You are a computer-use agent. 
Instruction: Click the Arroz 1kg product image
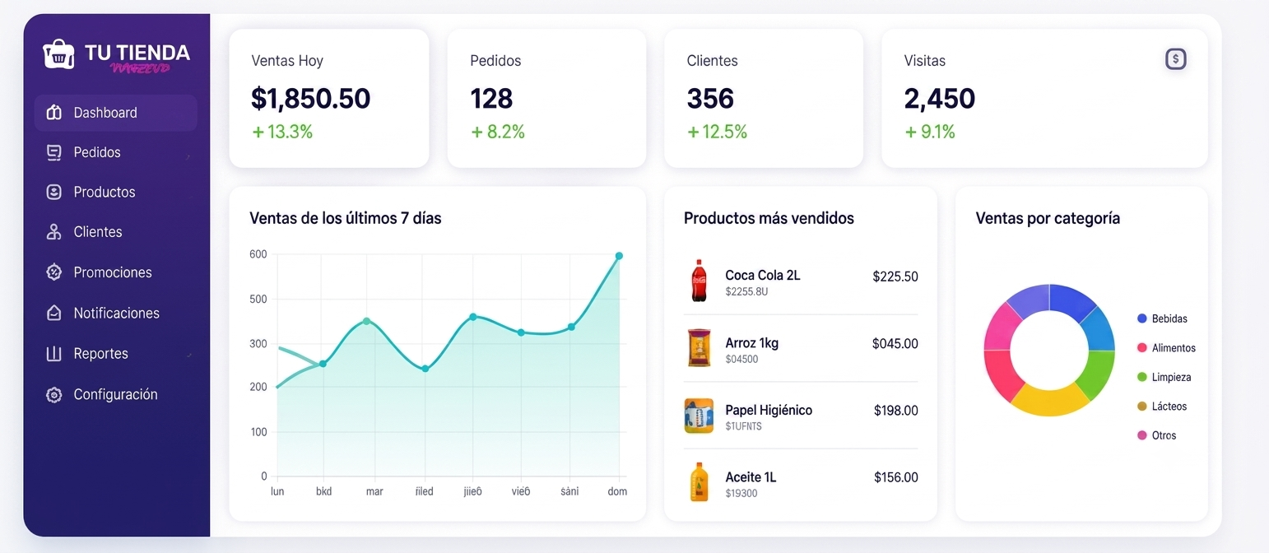(698, 348)
